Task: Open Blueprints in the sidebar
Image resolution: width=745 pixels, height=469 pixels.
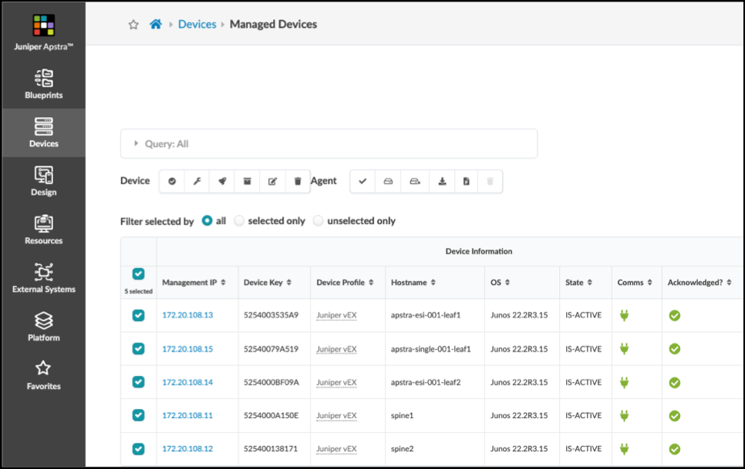Action: point(43,85)
